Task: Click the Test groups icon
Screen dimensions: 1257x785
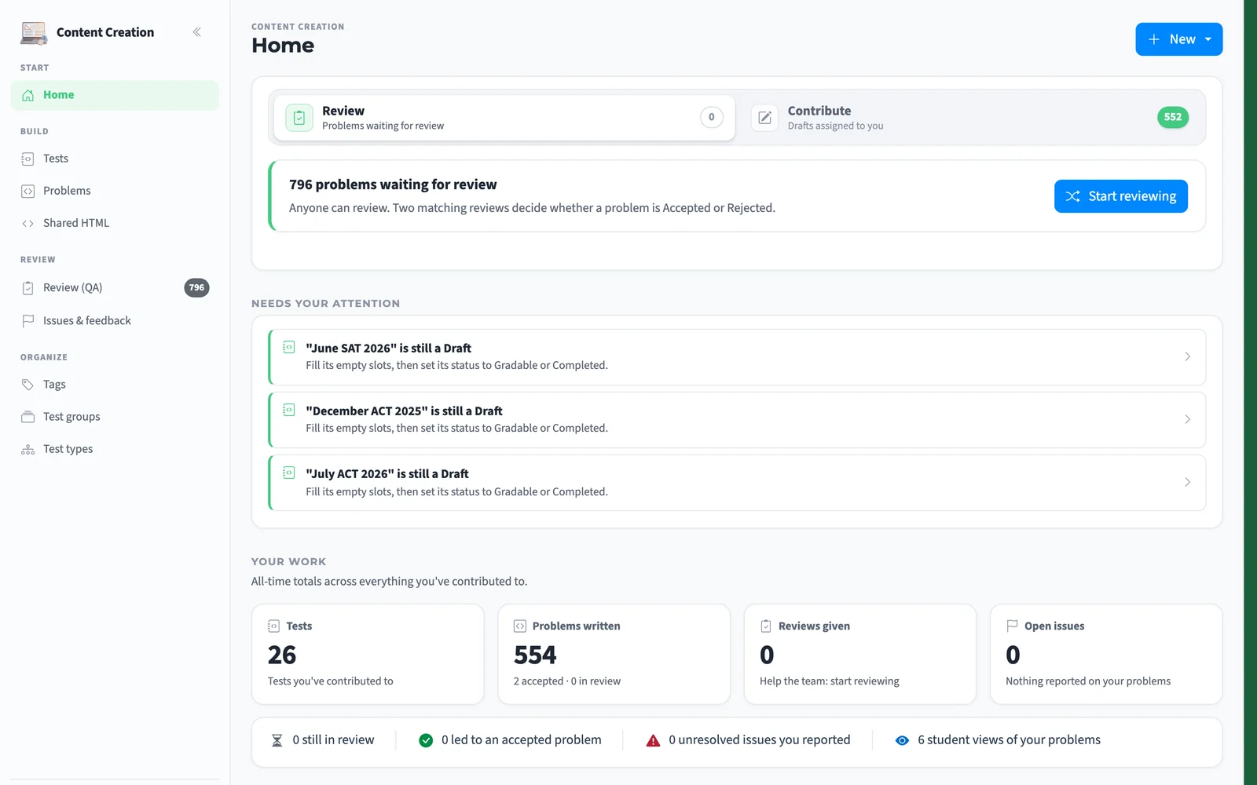Action: [x=28, y=417]
